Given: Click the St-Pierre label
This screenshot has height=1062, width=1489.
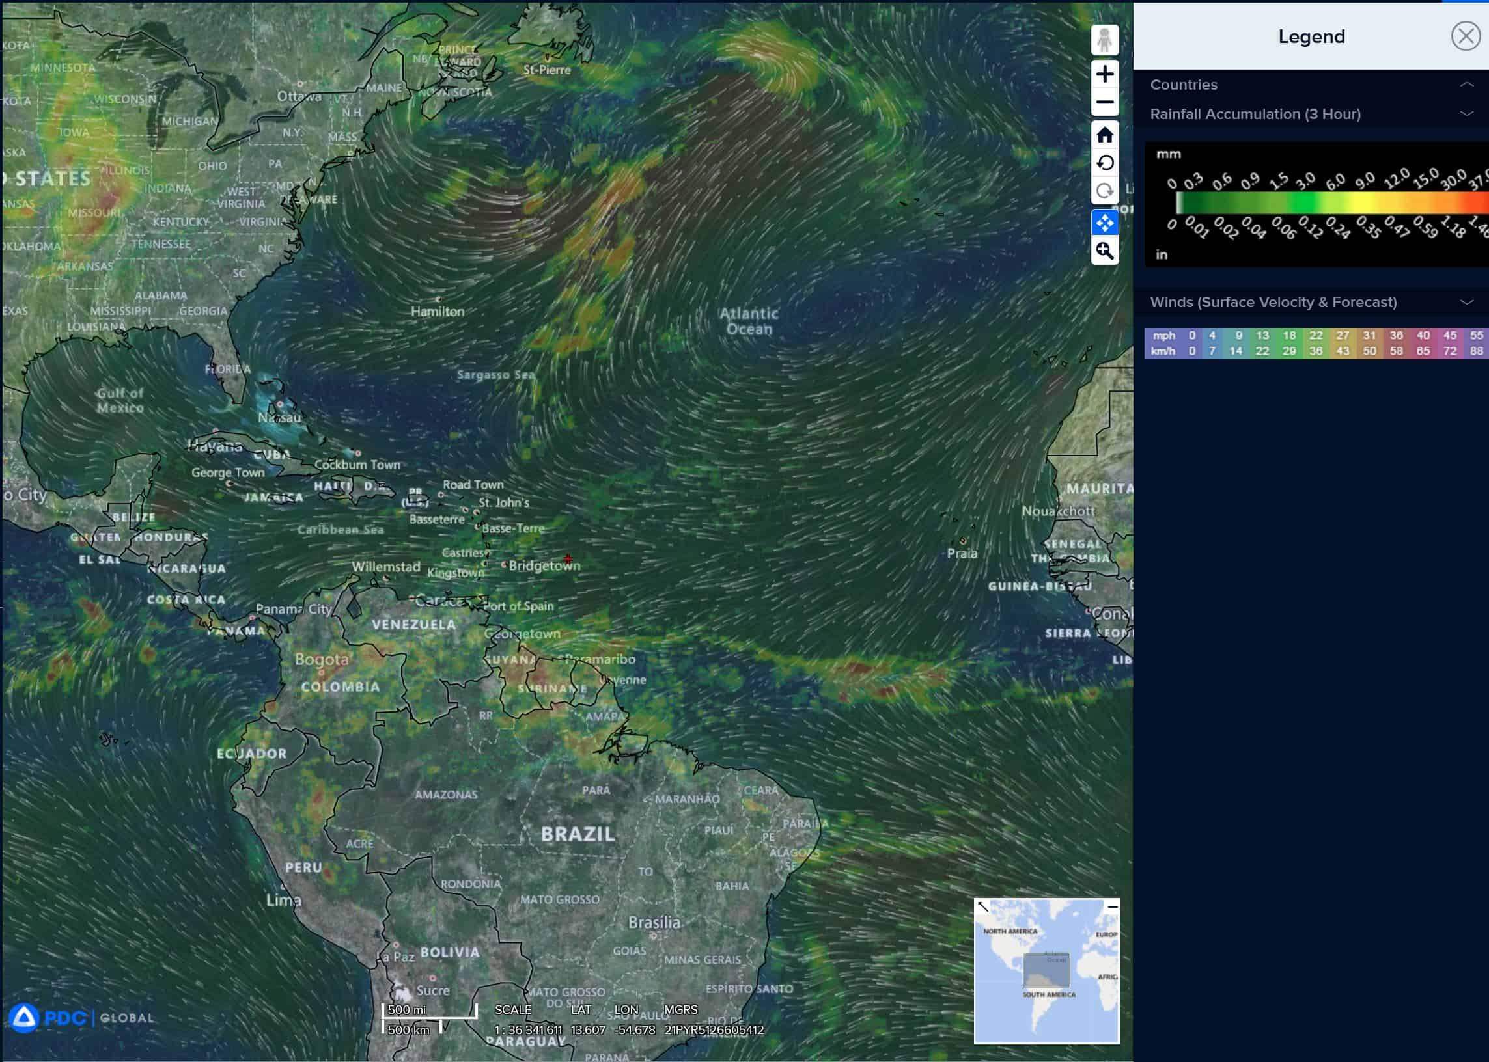Looking at the screenshot, I should pos(547,70).
